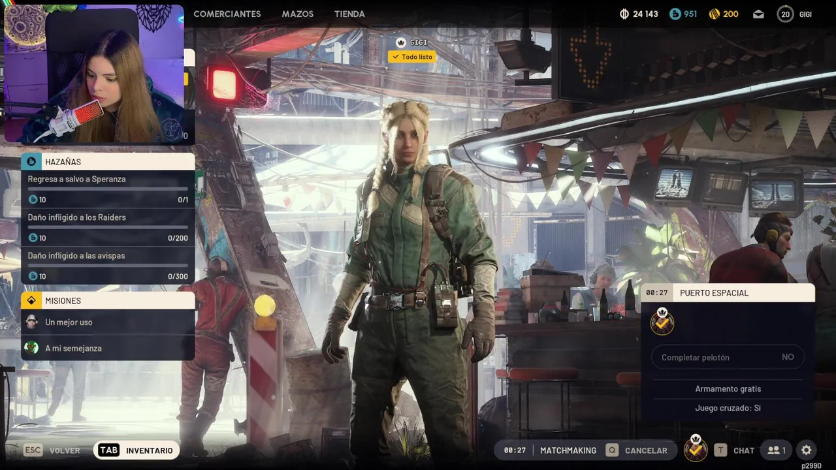Image resolution: width=836 pixels, height=470 pixels.
Task: Click the gold 200 currency icon
Action: [715, 14]
